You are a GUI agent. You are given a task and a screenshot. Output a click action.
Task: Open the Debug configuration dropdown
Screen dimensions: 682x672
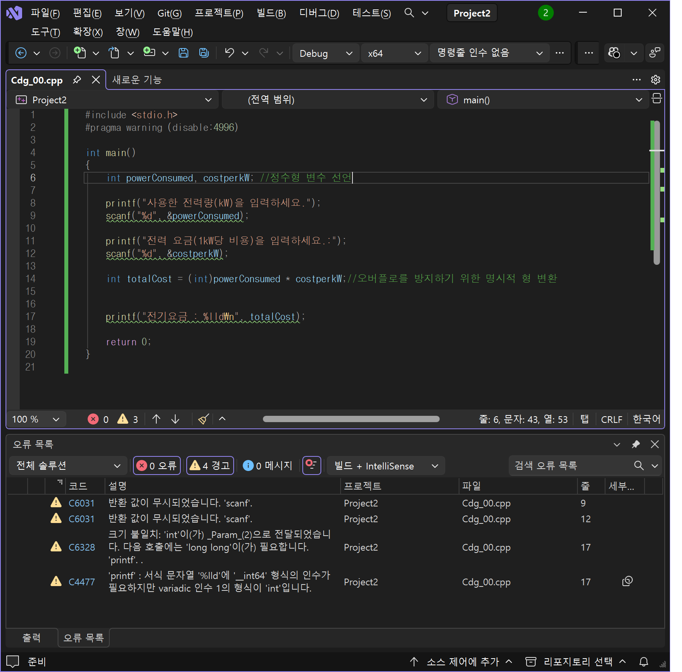coord(326,53)
